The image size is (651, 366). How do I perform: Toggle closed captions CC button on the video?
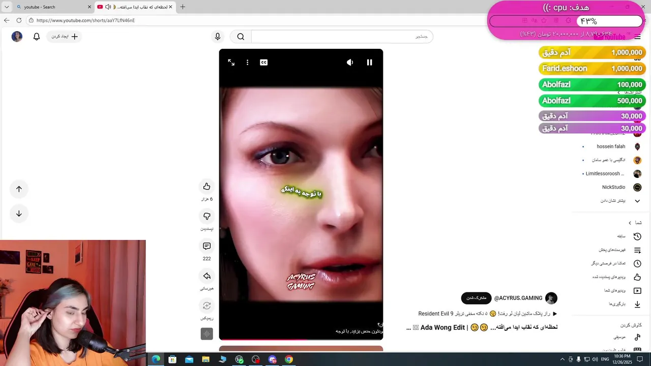pos(263,62)
